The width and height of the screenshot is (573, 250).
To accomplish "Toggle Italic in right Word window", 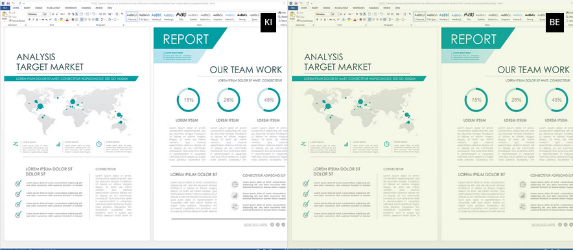I will [x=322, y=19].
